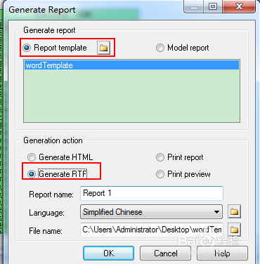This screenshot has height=264, width=260.
Task: Minimize the Generate Report window
Action: 194,6
